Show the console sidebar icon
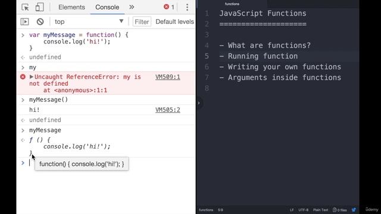The height and width of the screenshot is (214, 381). (x=24, y=21)
